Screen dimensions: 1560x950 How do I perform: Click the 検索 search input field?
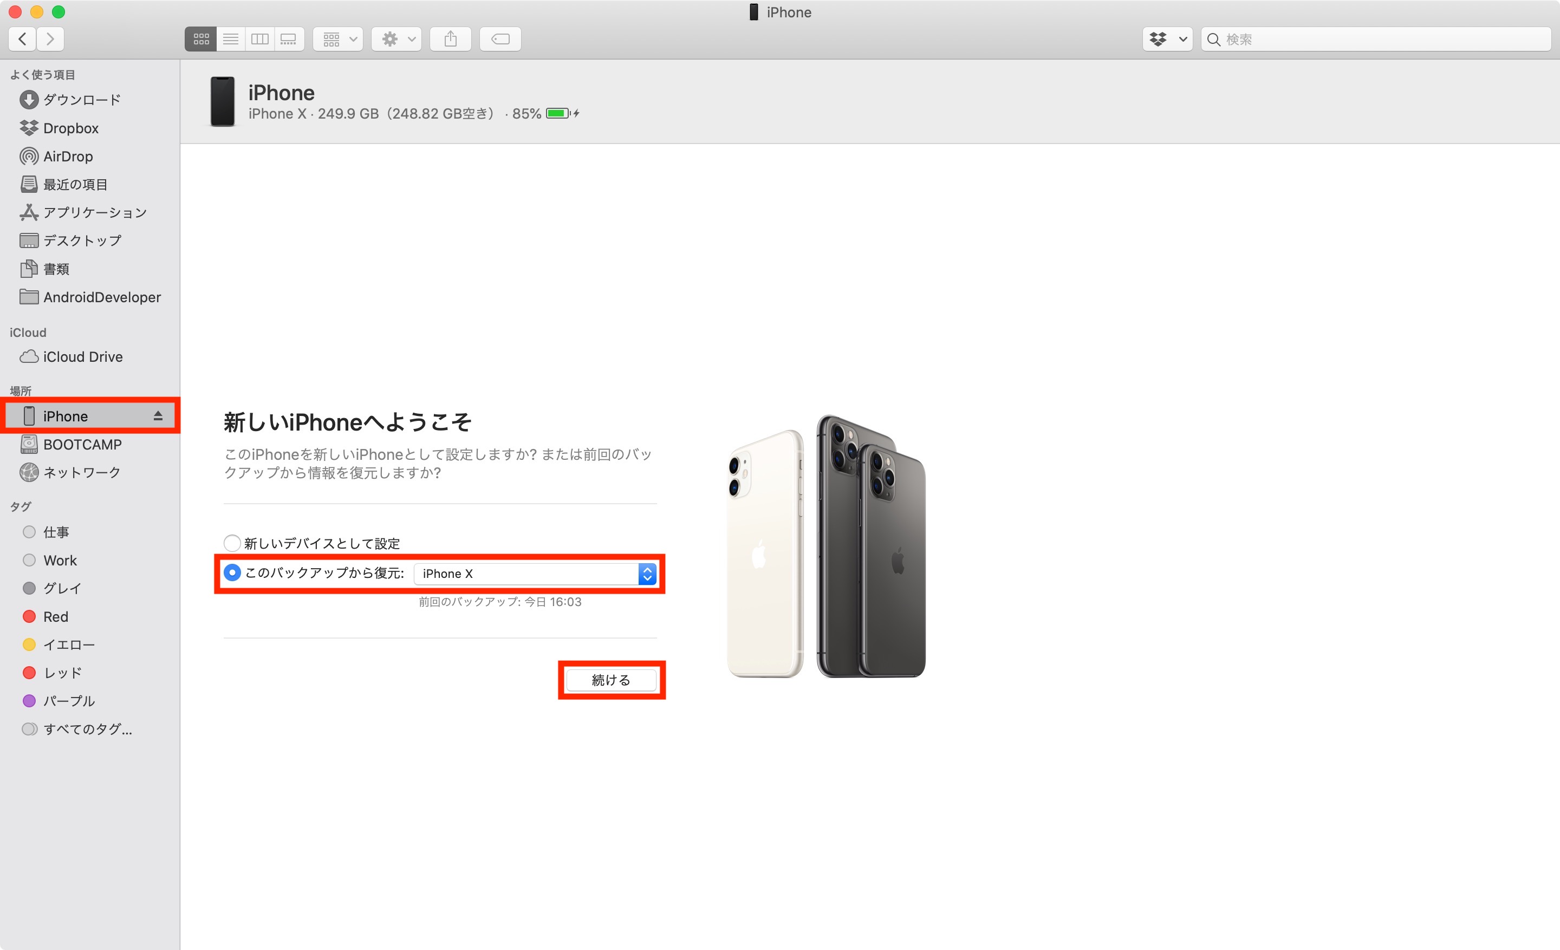(1370, 40)
